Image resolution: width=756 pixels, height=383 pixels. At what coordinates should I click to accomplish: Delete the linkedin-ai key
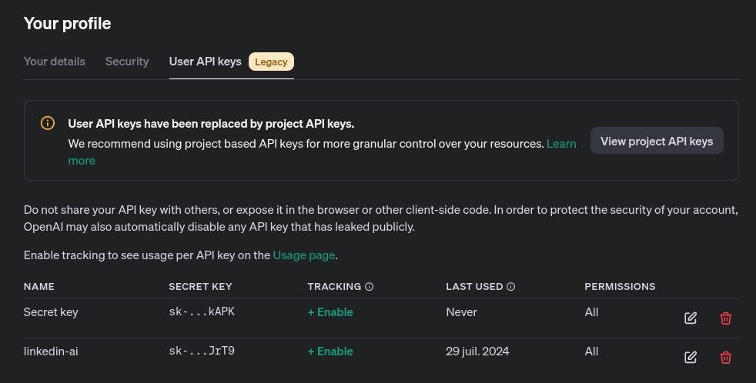[x=726, y=357]
